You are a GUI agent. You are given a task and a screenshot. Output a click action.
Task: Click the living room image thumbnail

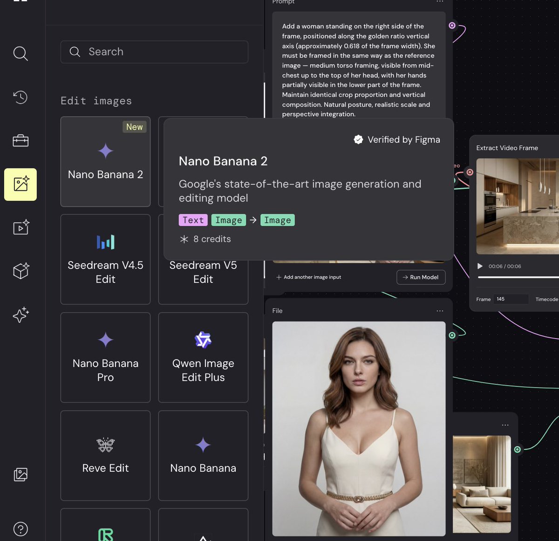click(x=482, y=484)
